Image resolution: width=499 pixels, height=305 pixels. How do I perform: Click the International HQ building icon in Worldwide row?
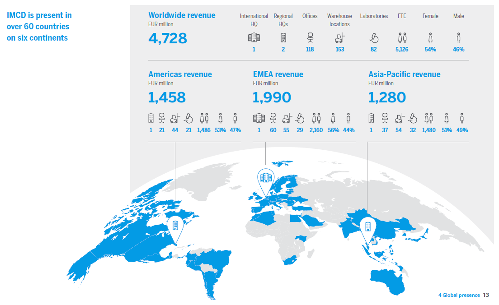254,37
